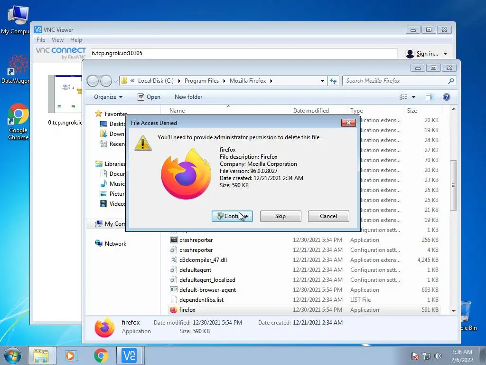486x365 pixels.
Task: Create a New folder from toolbar
Action: coord(188,97)
